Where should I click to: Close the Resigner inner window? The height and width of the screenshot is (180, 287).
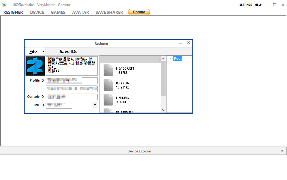188,43
